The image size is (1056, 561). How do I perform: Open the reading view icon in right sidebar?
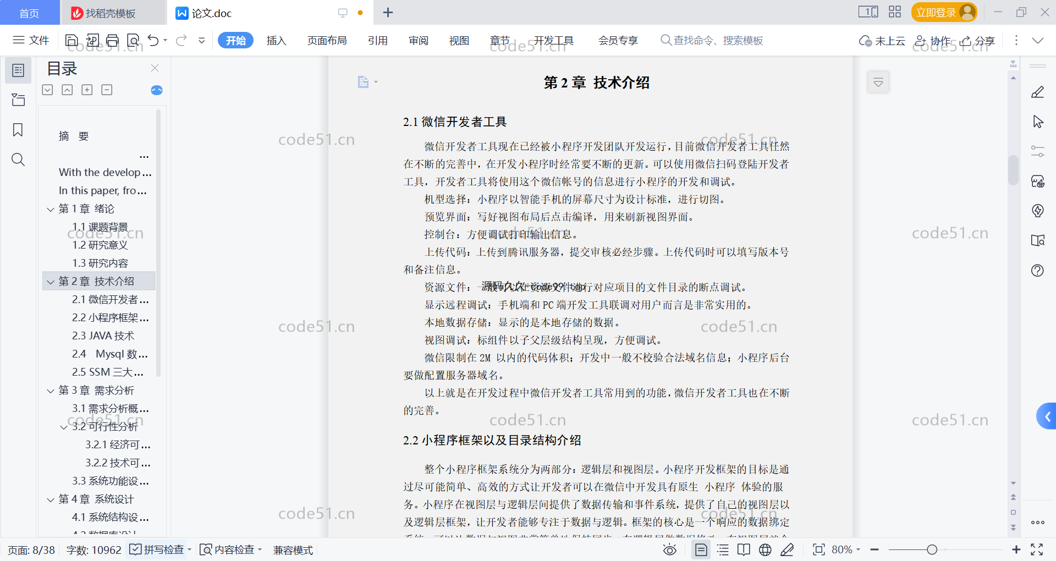[1038, 240]
